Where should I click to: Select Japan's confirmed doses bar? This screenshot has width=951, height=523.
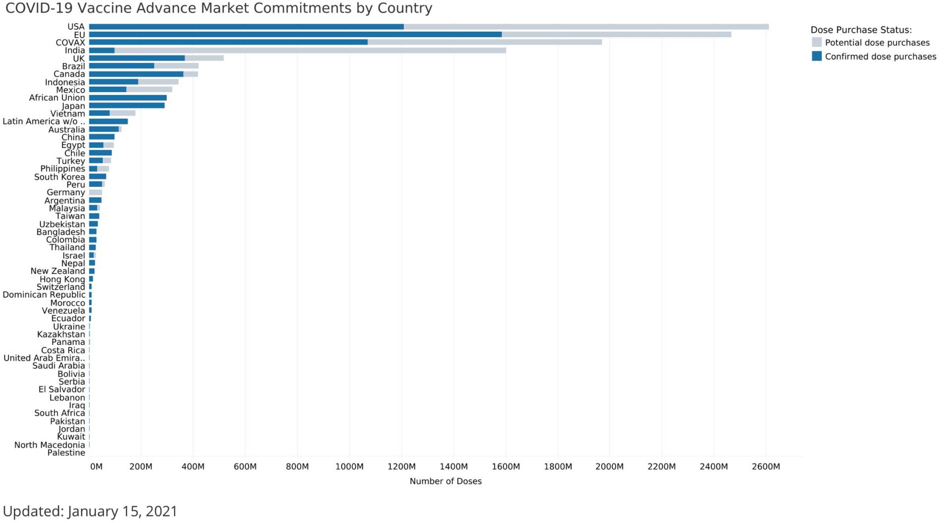coord(127,106)
